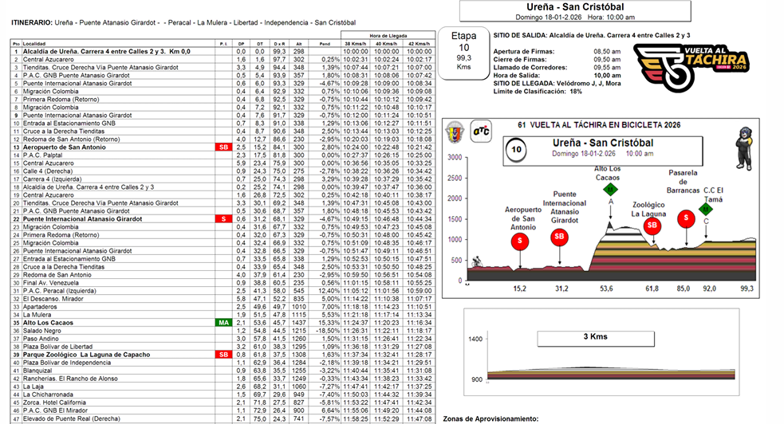The width and height of the screenshot is (784, 424).
Task: Click the green MA badge in Alto Los Cacaos row
Action: [x=222, y=323]
